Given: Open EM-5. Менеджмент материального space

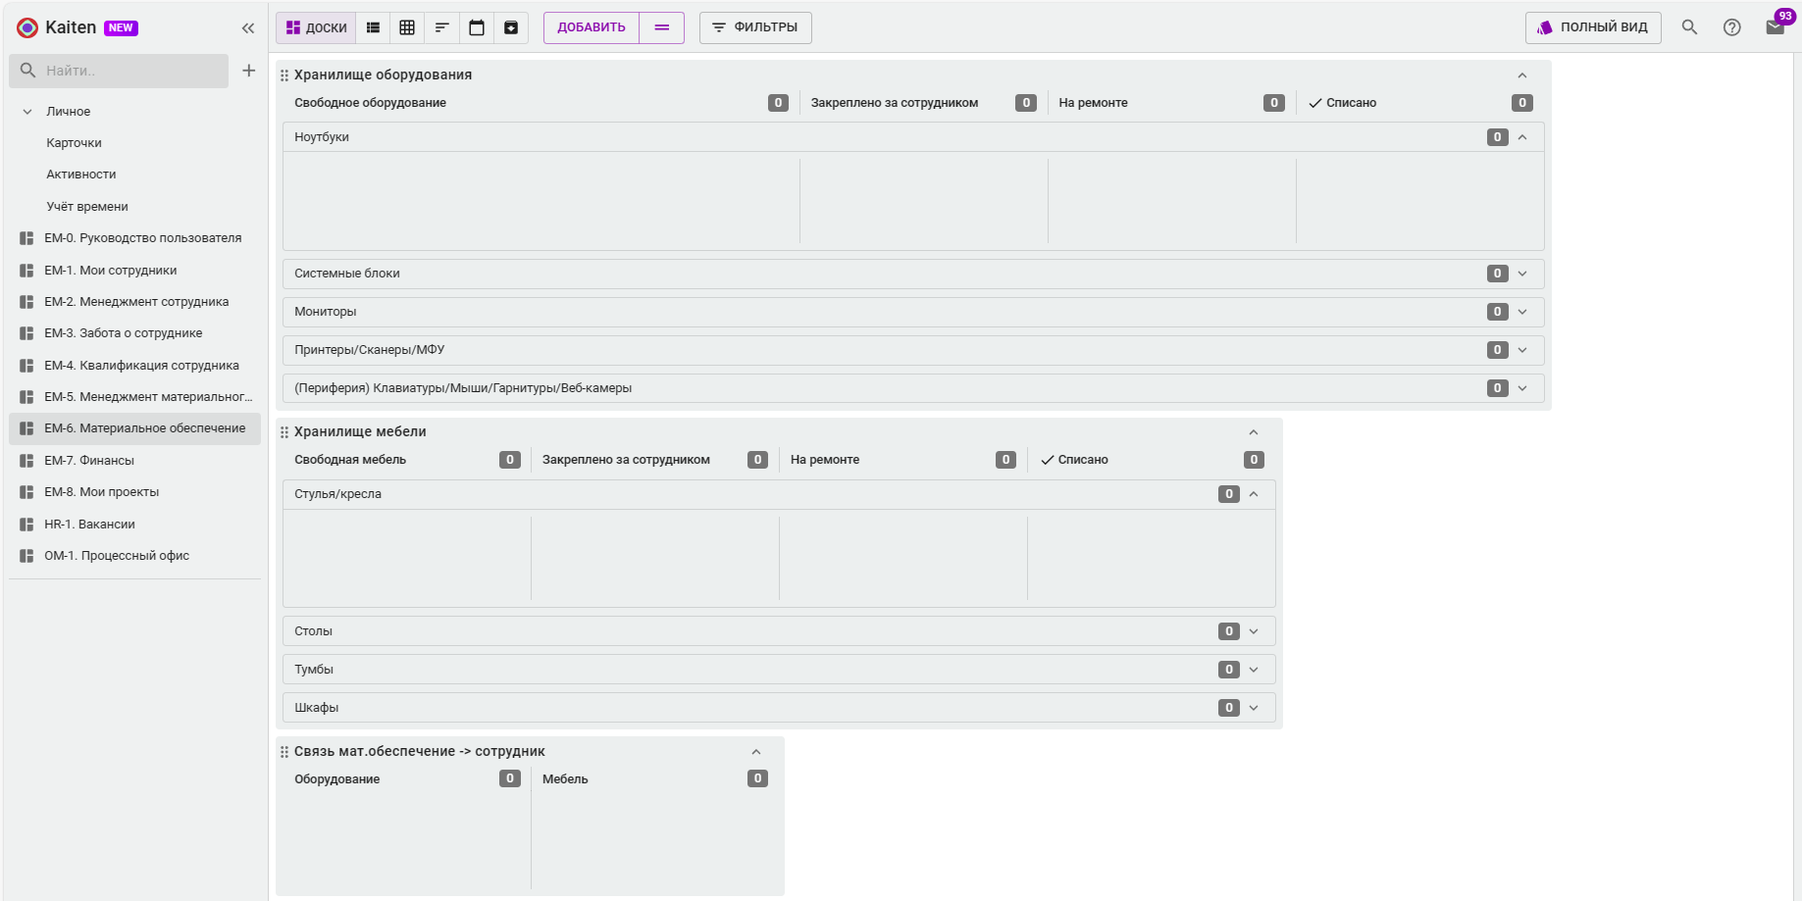Looking at the screenshot, I should pyautogui.click(x=135, y=397).
